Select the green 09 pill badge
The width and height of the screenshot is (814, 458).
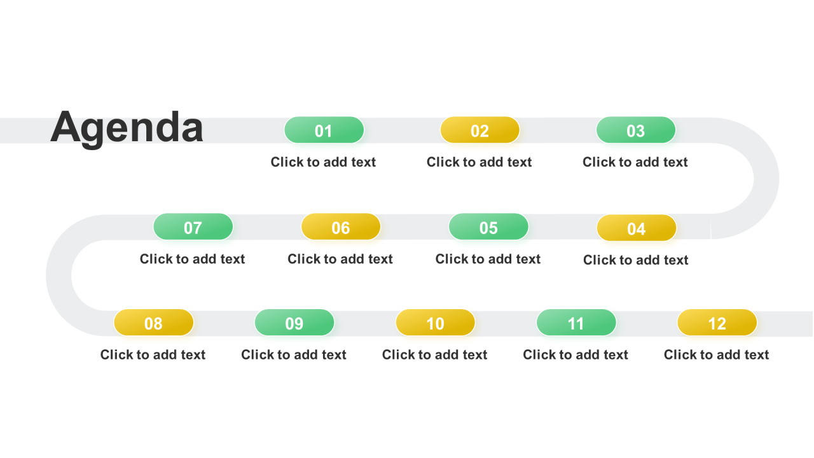click(294, 323)
